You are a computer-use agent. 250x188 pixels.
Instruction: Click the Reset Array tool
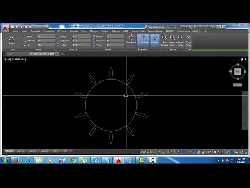point(180,40)
